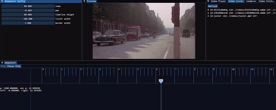Switch to the Video Player tab
This screenshot has height=110, width=276.
click(x=218, y=1)
